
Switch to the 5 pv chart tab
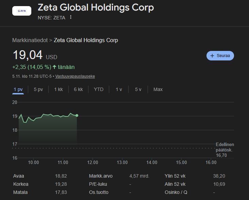(x=38, y=89)
